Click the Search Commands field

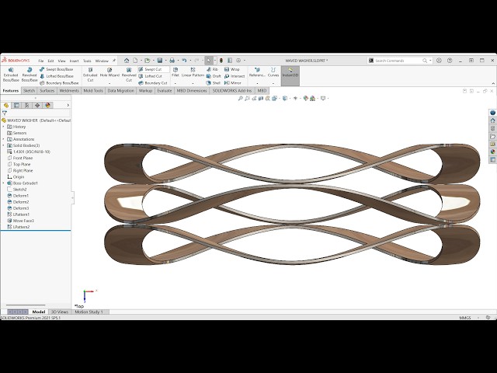click(398, 61)
